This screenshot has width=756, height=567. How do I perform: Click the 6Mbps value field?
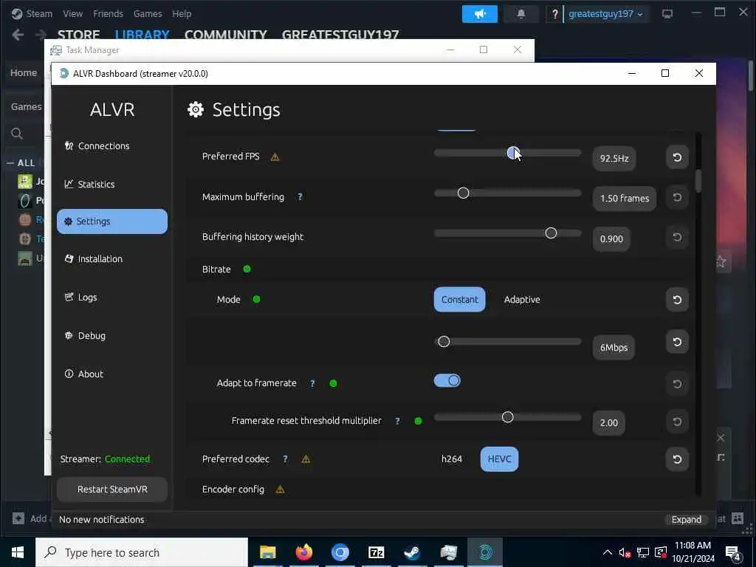[614, 348]
